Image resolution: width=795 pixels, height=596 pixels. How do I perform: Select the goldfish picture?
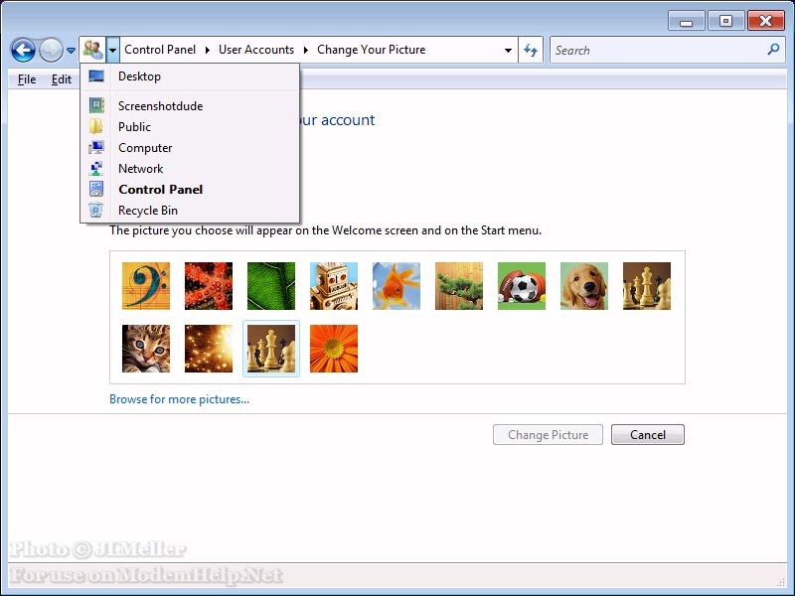pyautogui.click(x=397, y=286)
